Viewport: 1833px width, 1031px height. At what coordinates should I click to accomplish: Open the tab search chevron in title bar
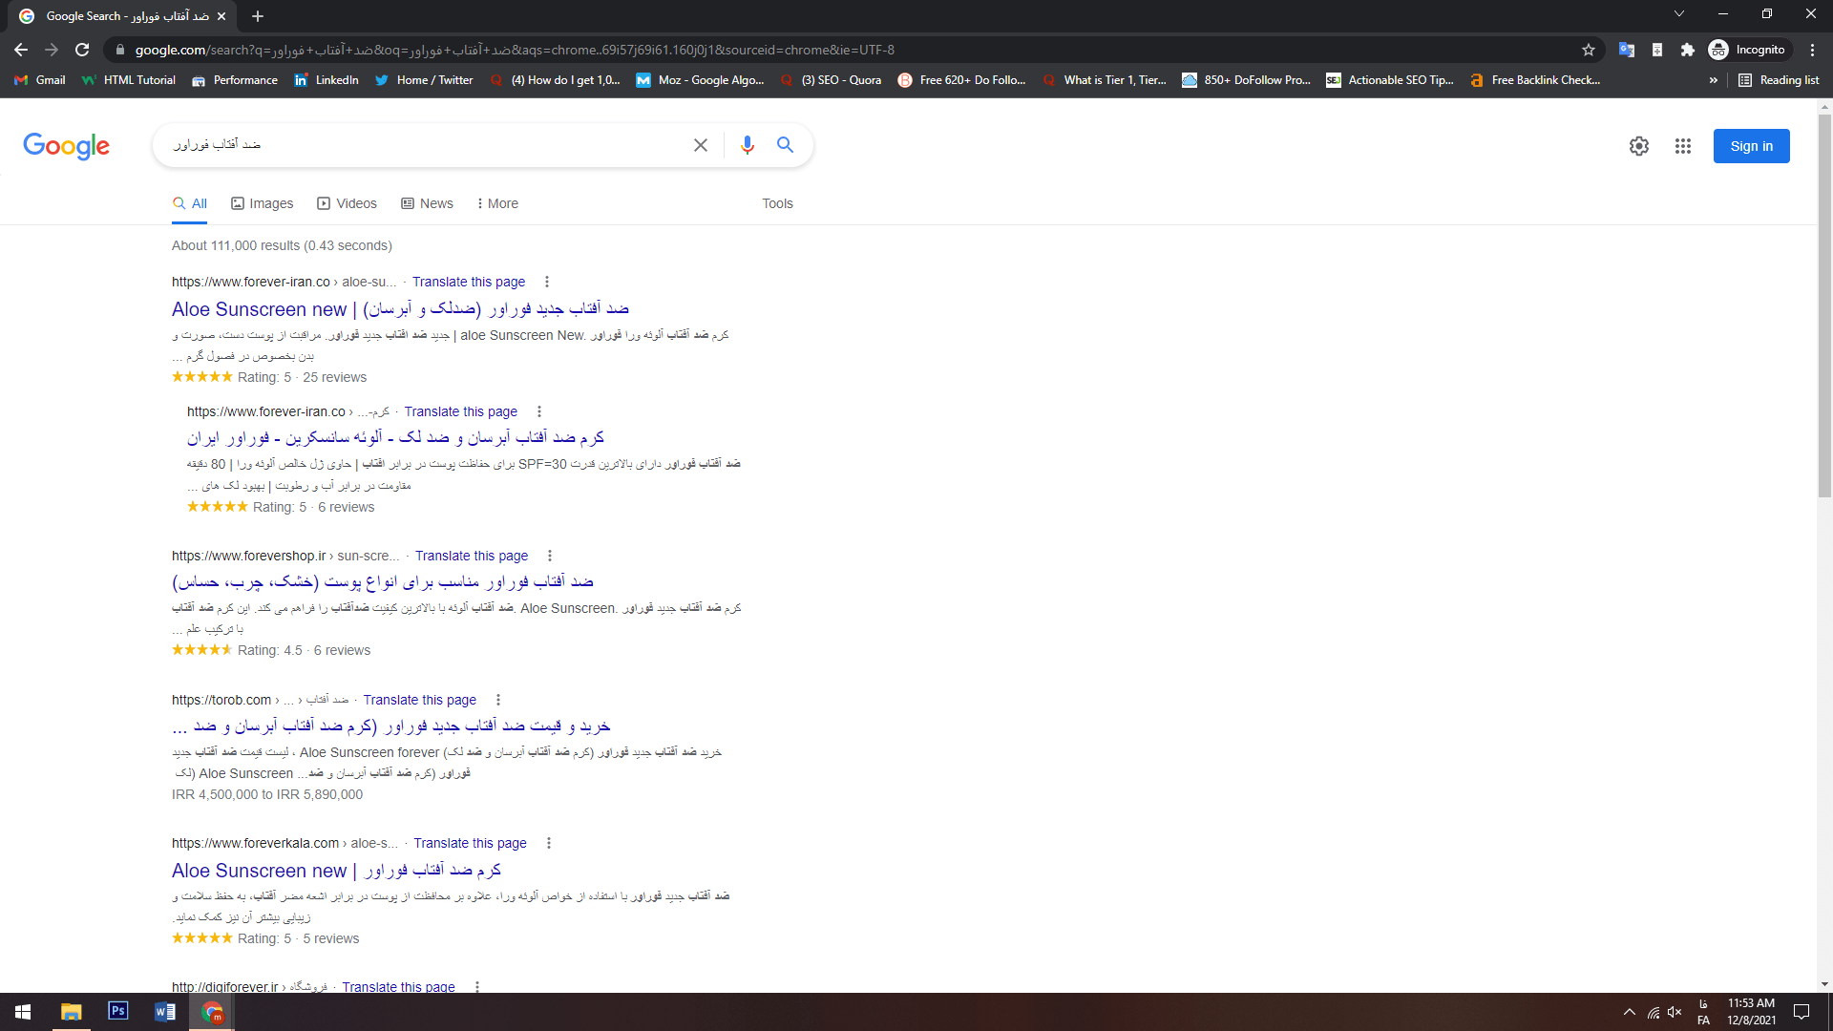click(1679, 13)
